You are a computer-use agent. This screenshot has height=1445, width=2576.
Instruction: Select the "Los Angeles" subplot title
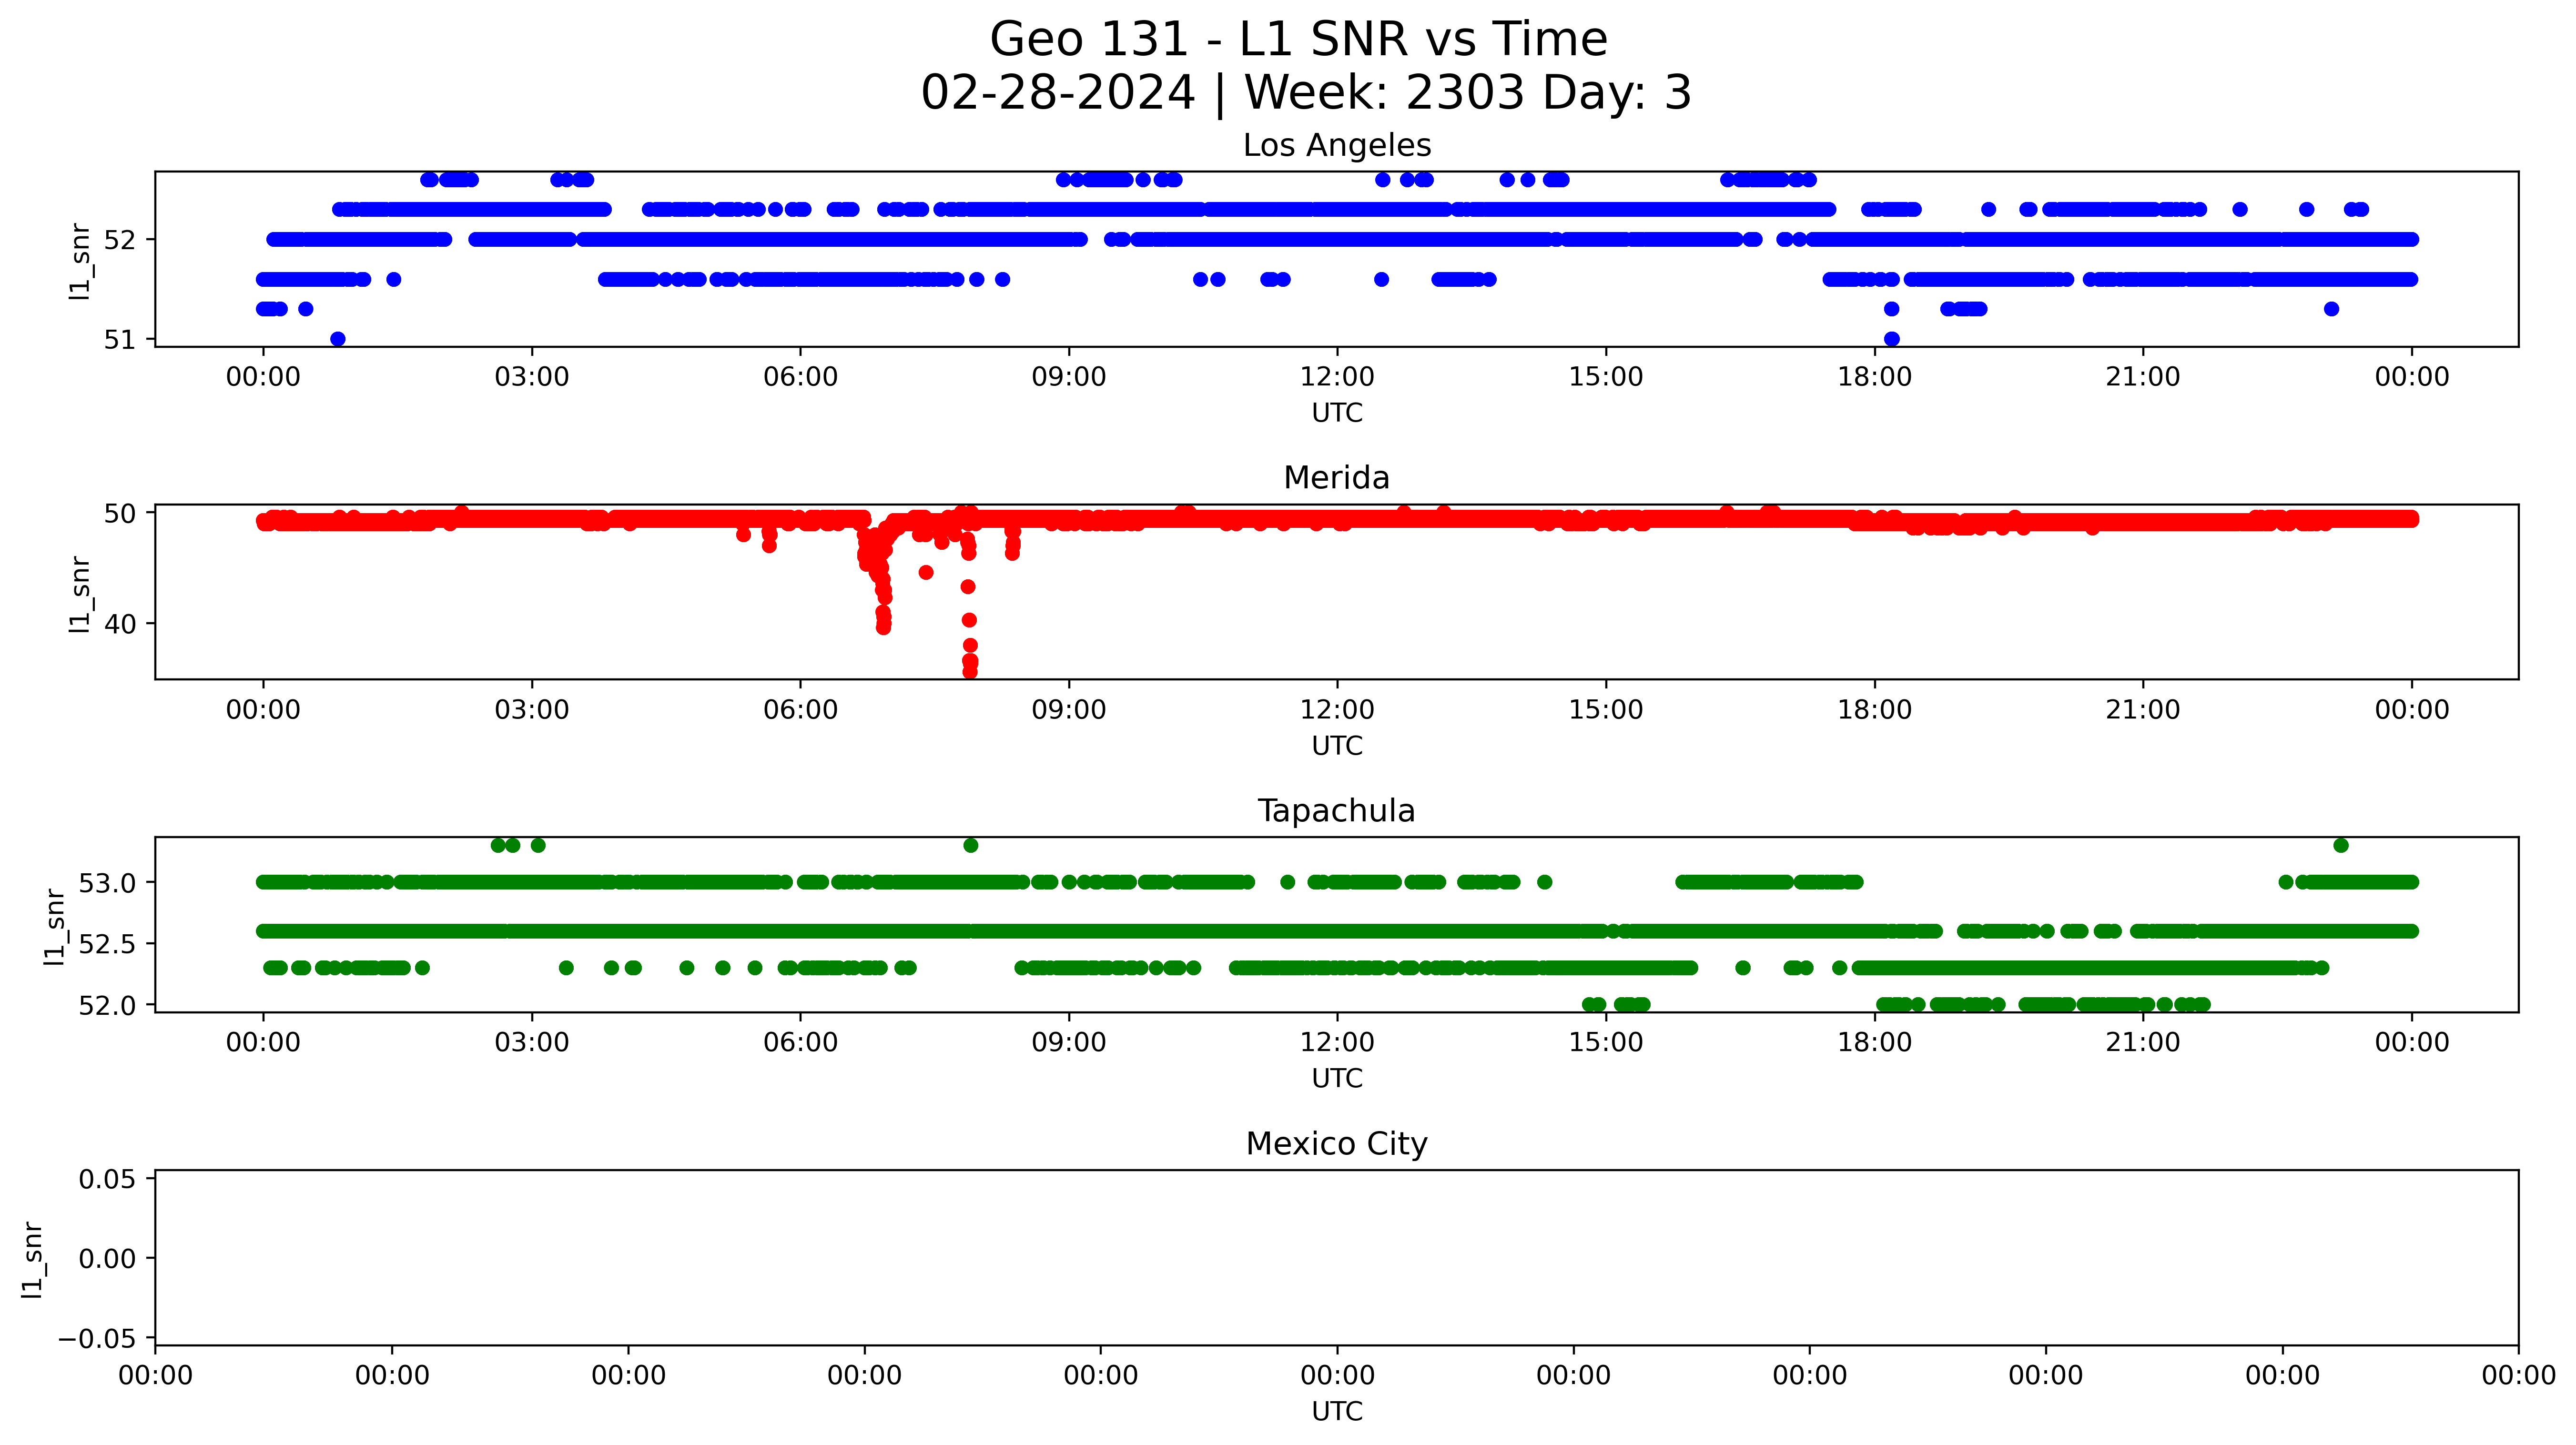click(x=1337, y=146)
